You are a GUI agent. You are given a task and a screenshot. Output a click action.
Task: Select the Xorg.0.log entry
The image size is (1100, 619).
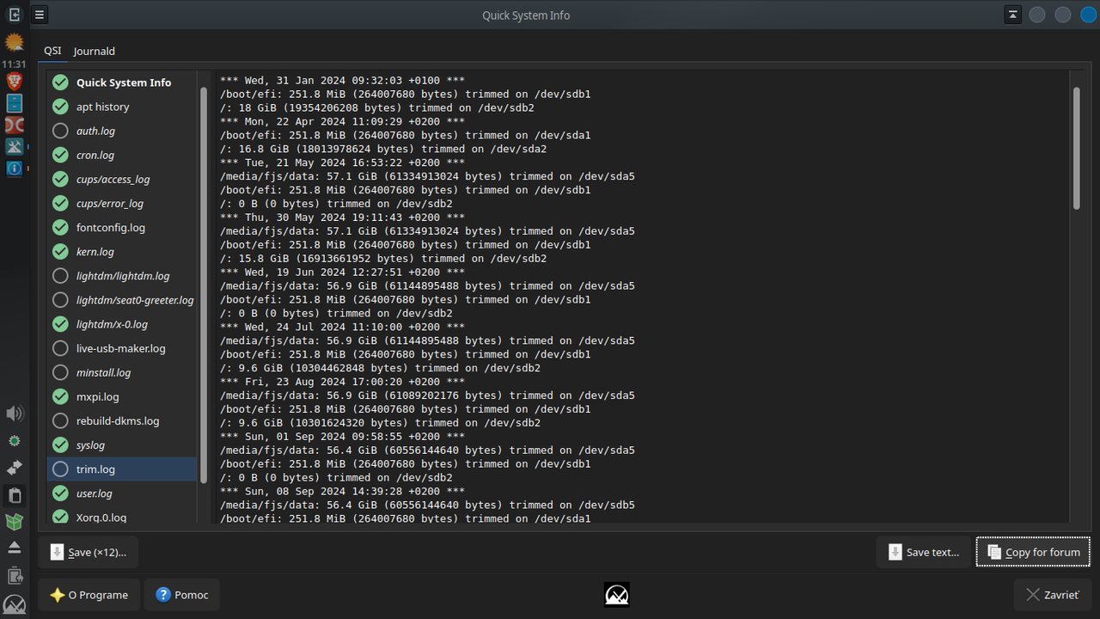click(x=101, y=518)
